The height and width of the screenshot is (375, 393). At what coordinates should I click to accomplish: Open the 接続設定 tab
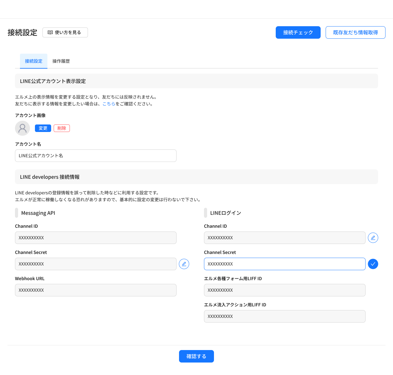34,61
